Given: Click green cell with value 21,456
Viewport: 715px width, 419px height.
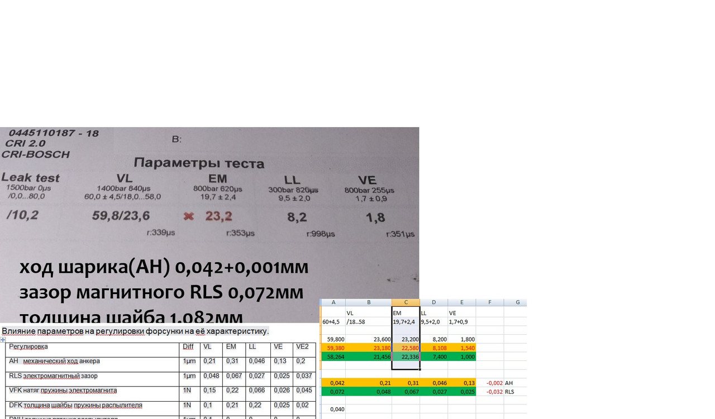Looking at the screenshot, I should pyautogui.click(x=369, y=357).
